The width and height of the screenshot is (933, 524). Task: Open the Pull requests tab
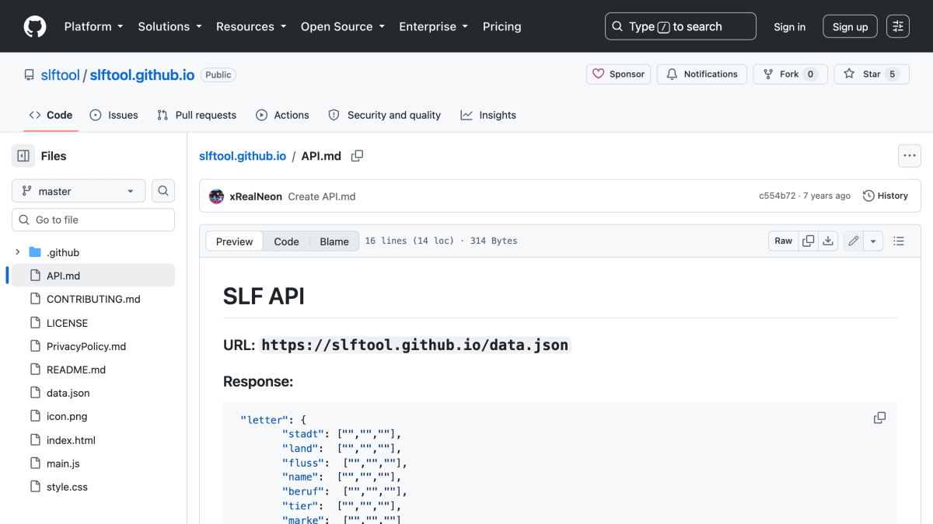(x=197, y=115)
